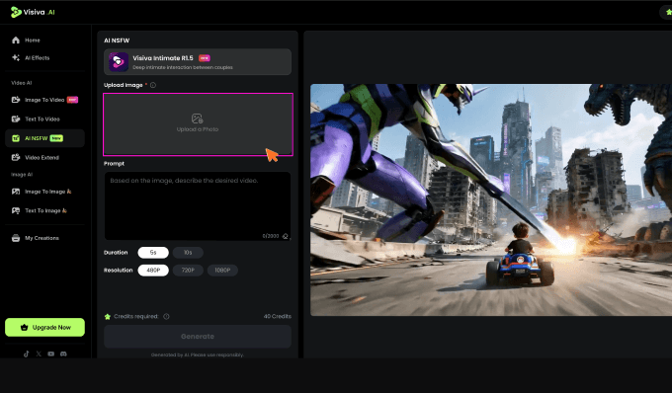This screenshot has height=393, width=672.
Task: Open Text To Image tool
Action: (44, 210)
